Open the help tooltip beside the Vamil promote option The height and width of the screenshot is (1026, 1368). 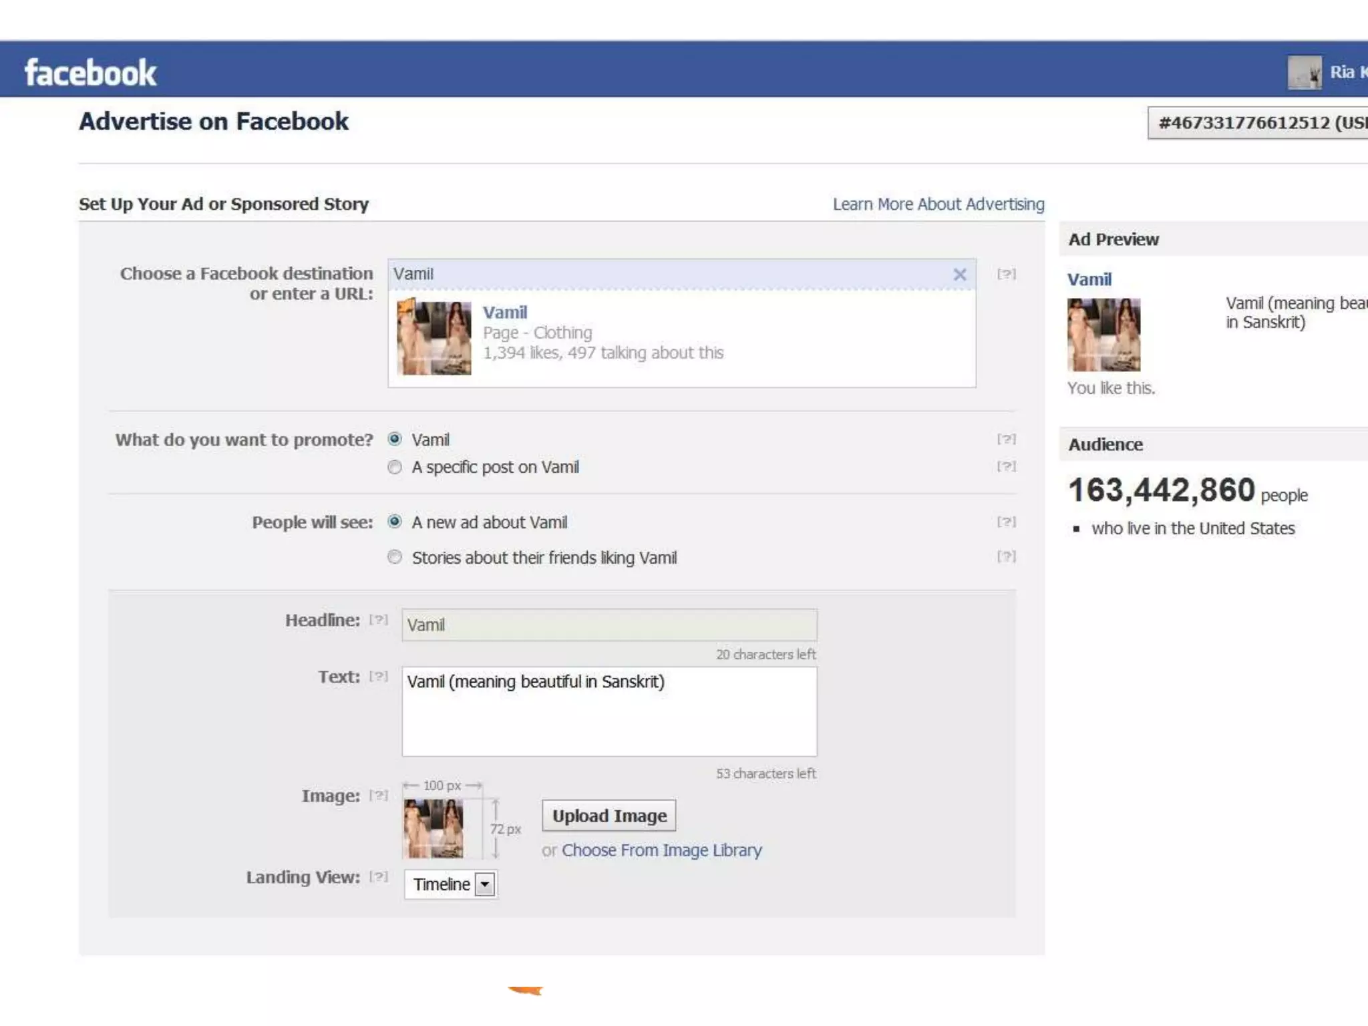click(x=1006, y=439)
